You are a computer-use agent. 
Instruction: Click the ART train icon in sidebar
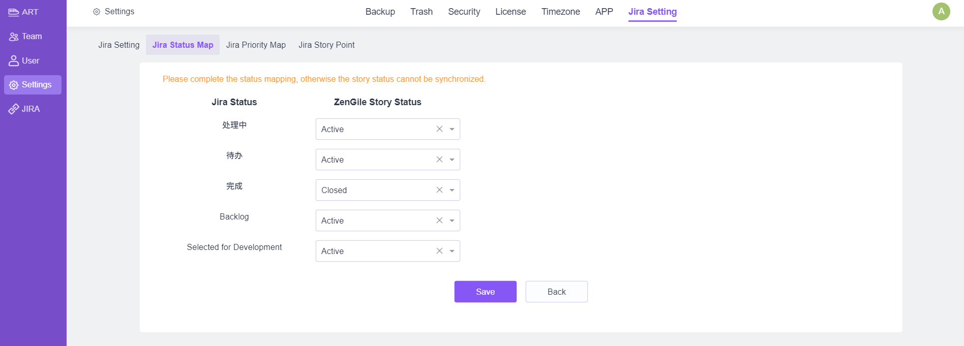coord(14,12)
